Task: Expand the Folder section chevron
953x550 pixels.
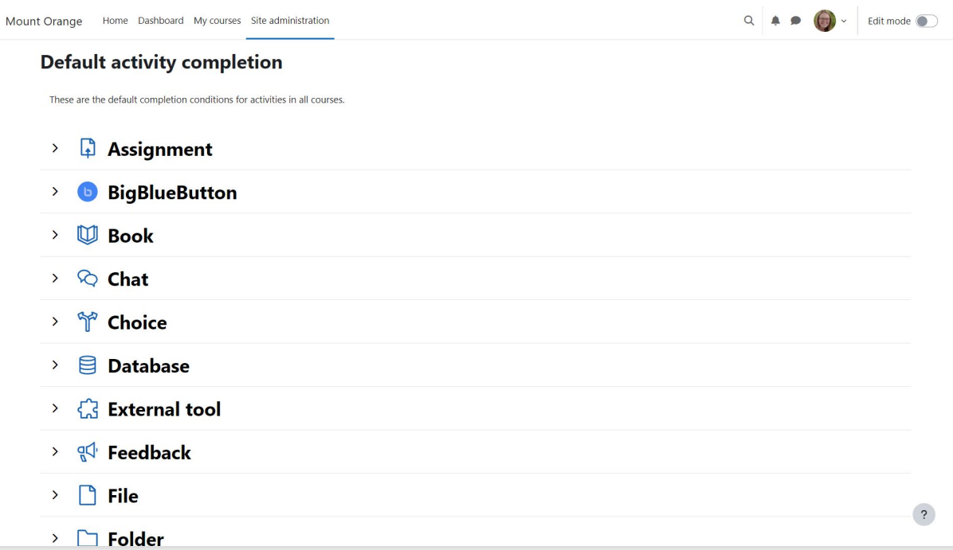Action: click(x=55, y=538)
